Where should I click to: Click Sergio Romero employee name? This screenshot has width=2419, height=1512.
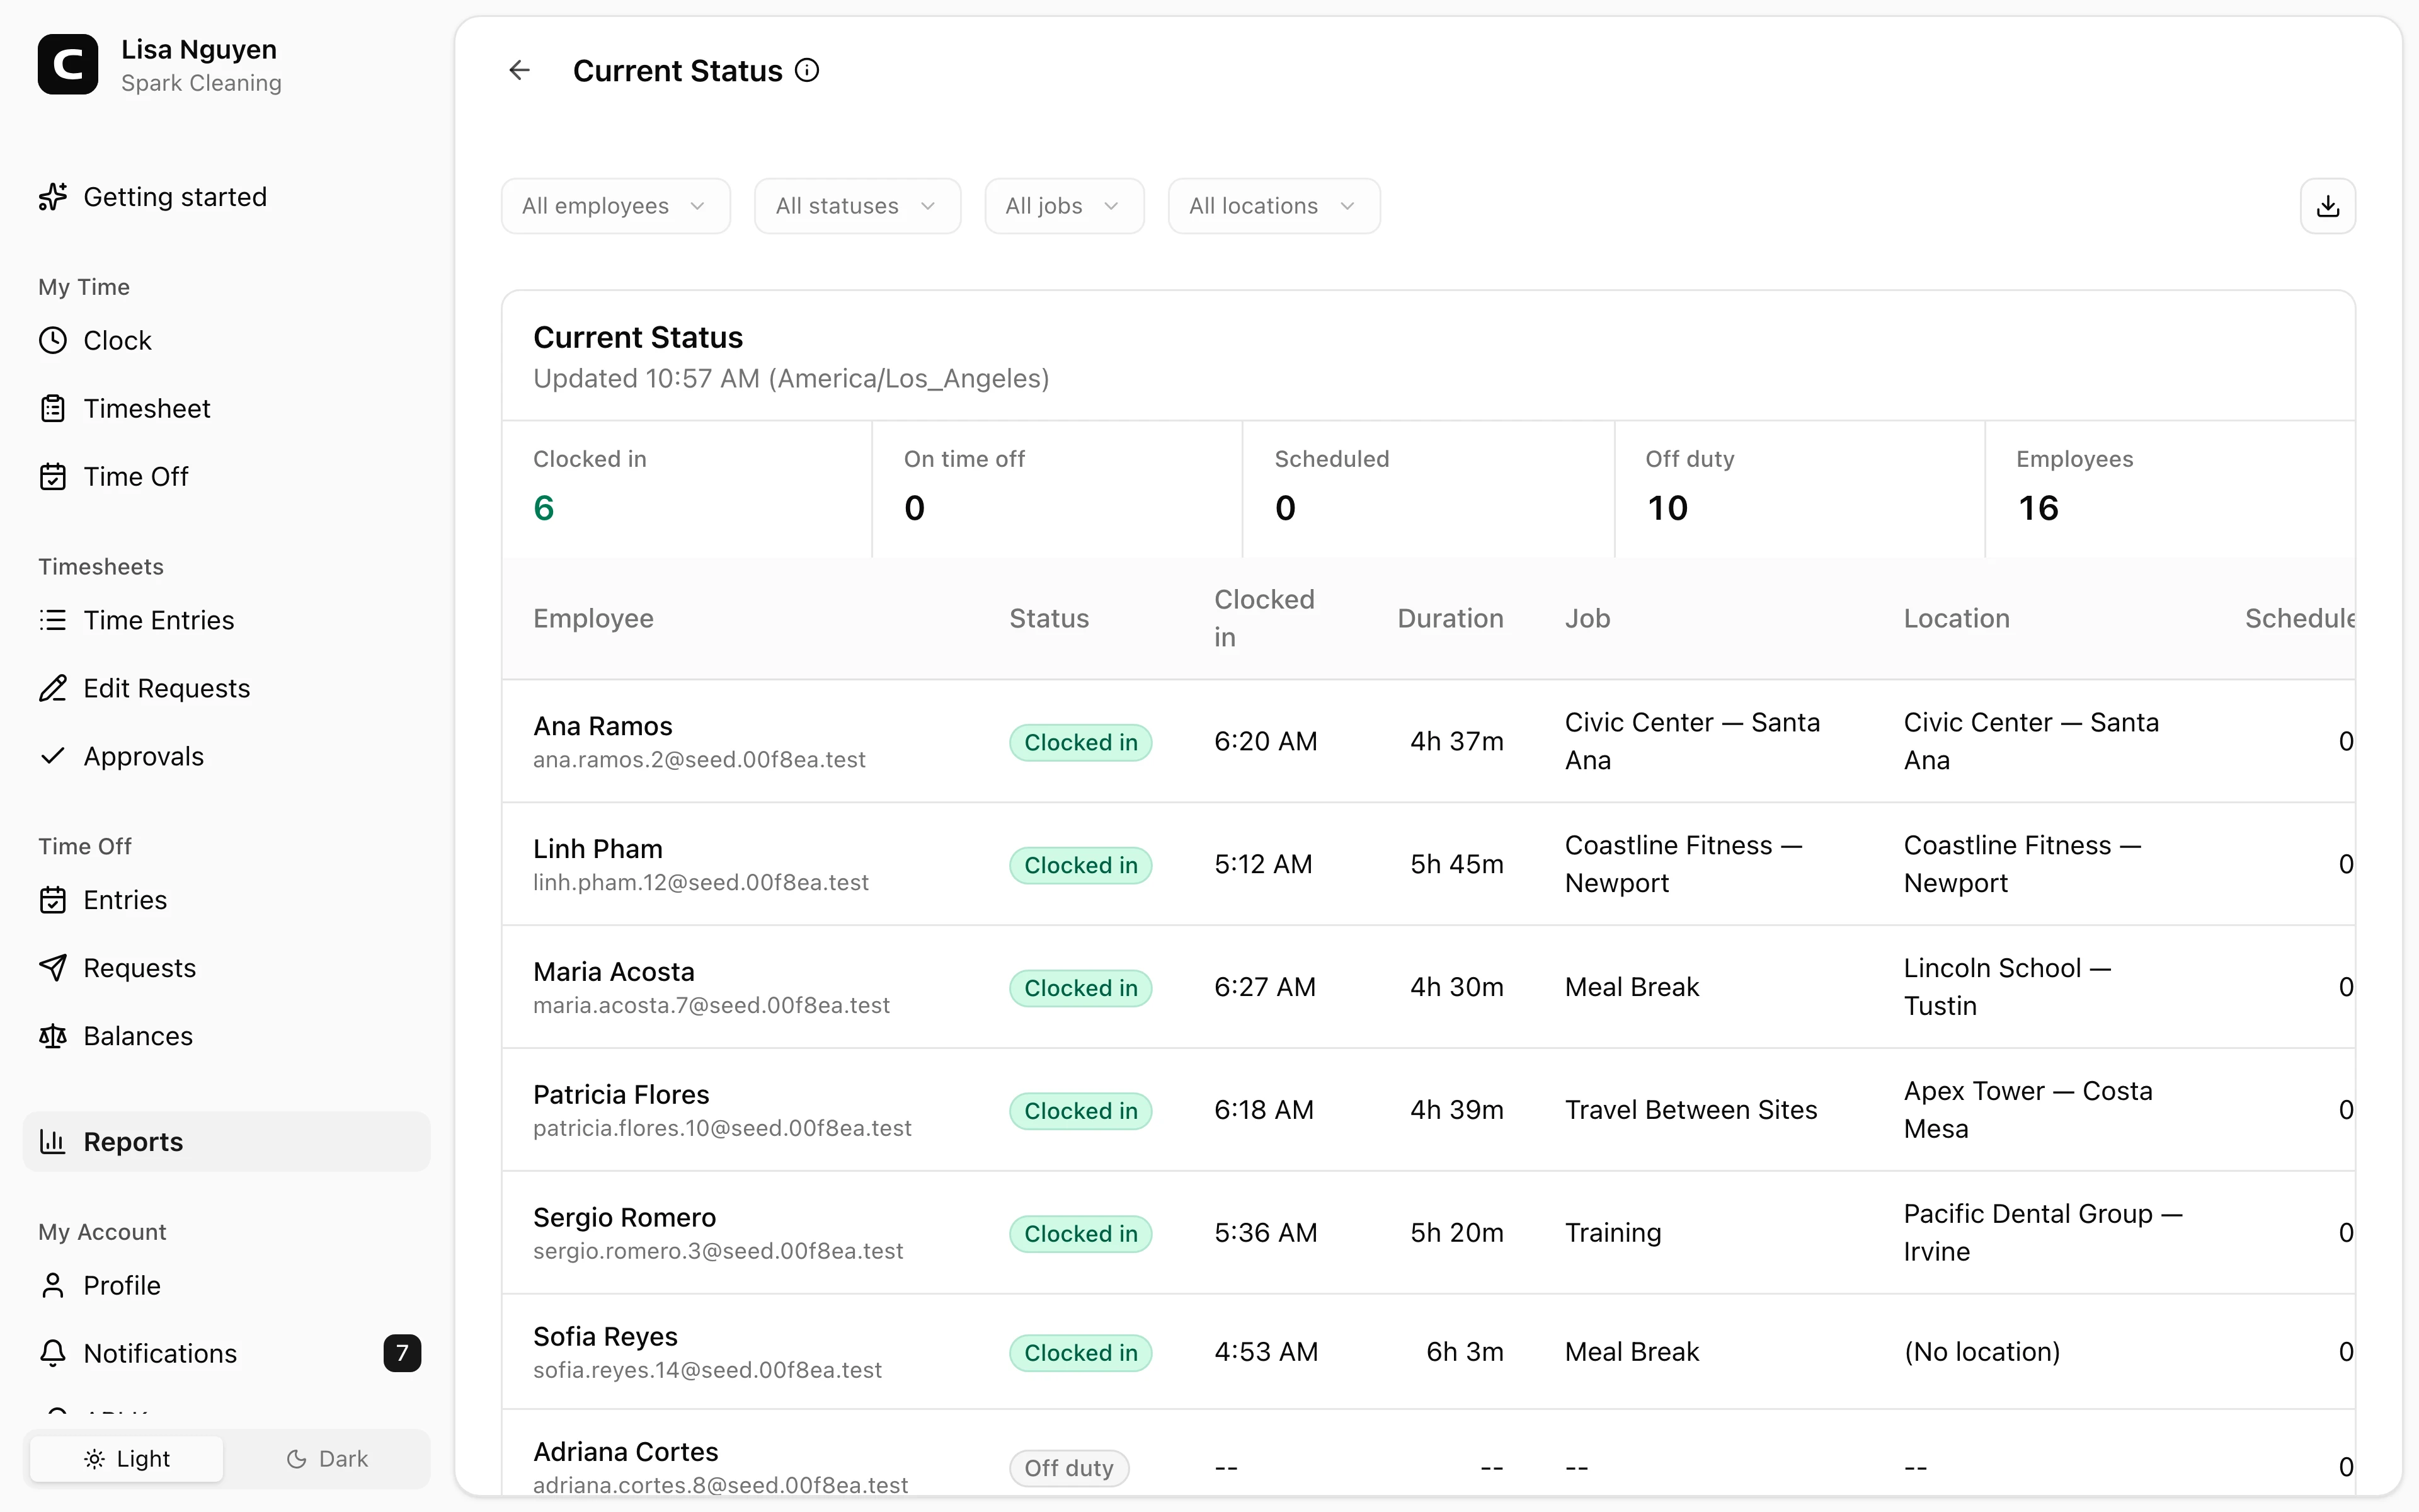click(625, 1218)
